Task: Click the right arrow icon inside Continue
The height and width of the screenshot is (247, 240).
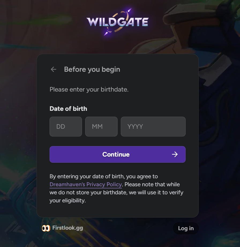Action: tap(175, 154)
